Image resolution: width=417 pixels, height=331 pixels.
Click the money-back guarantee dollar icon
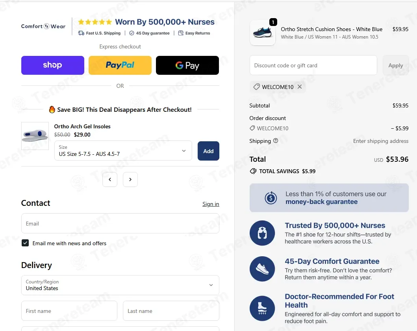pos(271,198)
